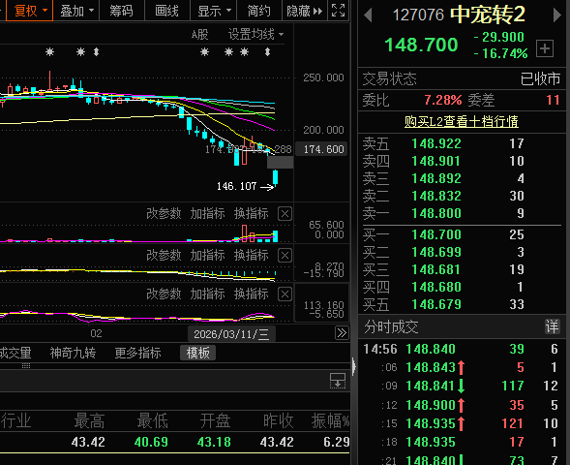
Task: Click the rightmost up-down arrow event marker
Action: (x=267, y=52)
